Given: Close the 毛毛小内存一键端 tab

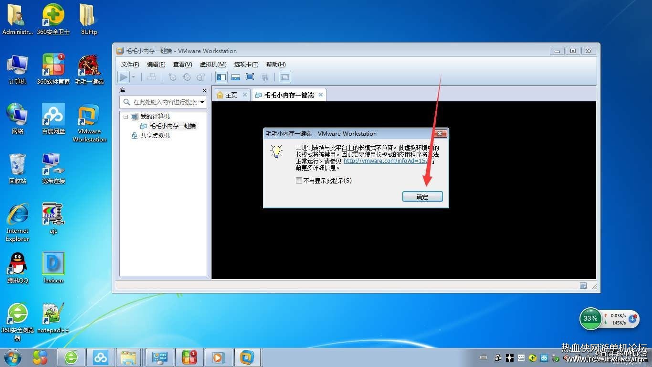Looking at the screenshot, I should (321, 95).
